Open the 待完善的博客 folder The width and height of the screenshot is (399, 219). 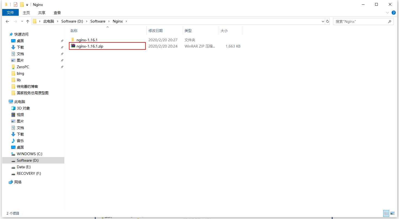pos(27,86)
